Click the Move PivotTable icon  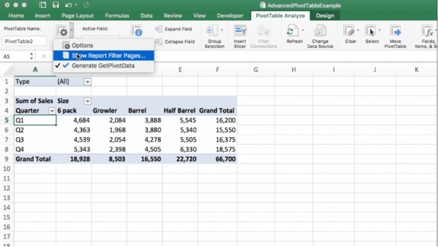point(395,31)
